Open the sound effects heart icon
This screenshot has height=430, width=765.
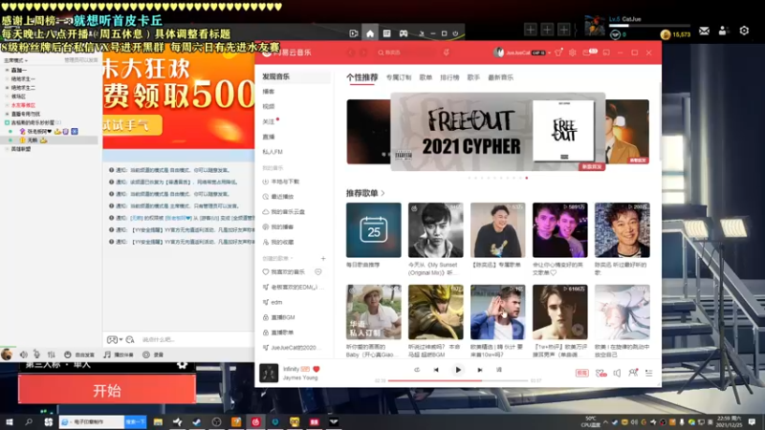(x=601, y=373)
